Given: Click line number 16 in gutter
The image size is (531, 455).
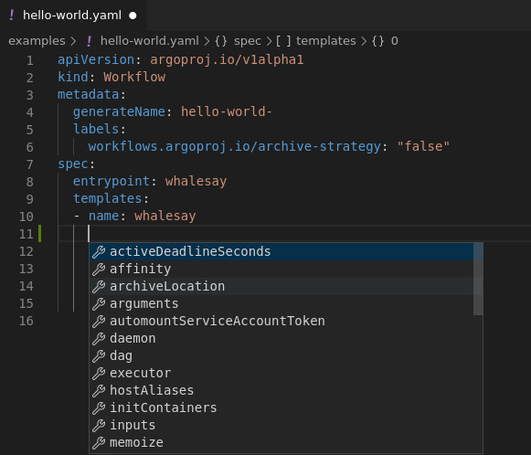Looking at the screenshot, I should tap(27, 321).
